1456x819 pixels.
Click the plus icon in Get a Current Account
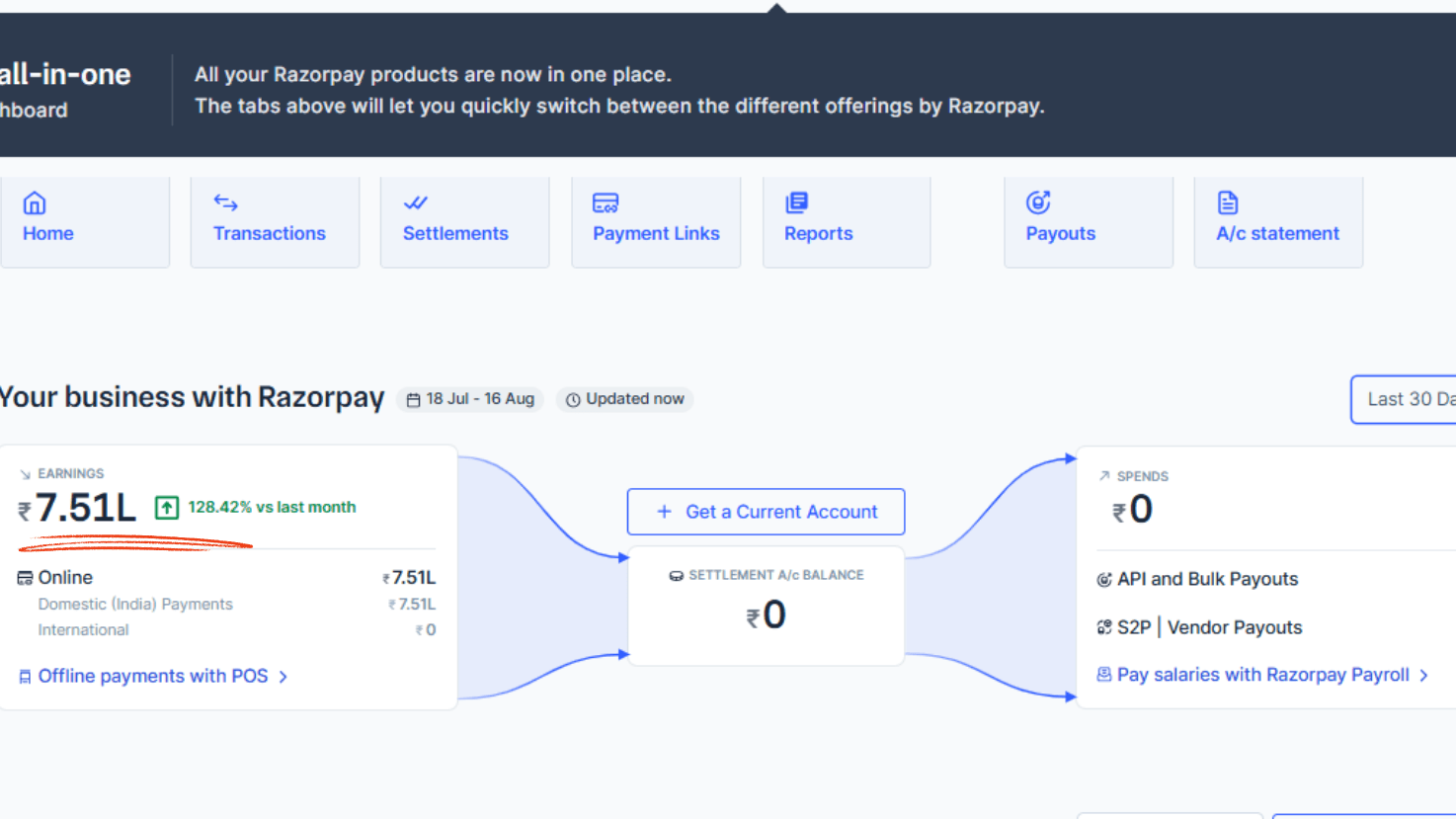665,512
